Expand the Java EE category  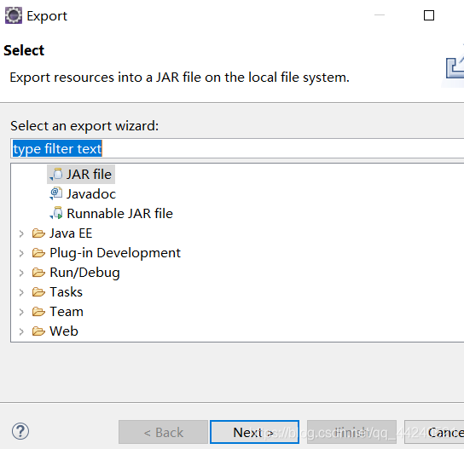click(21, 233)
